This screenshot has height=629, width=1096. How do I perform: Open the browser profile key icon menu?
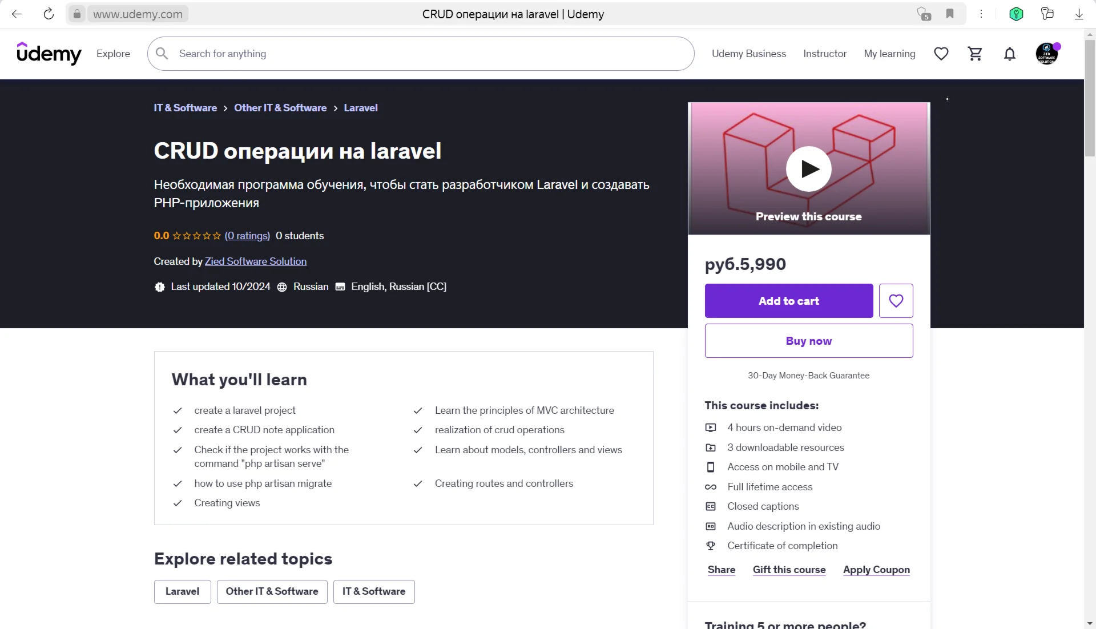(1016, 14)
